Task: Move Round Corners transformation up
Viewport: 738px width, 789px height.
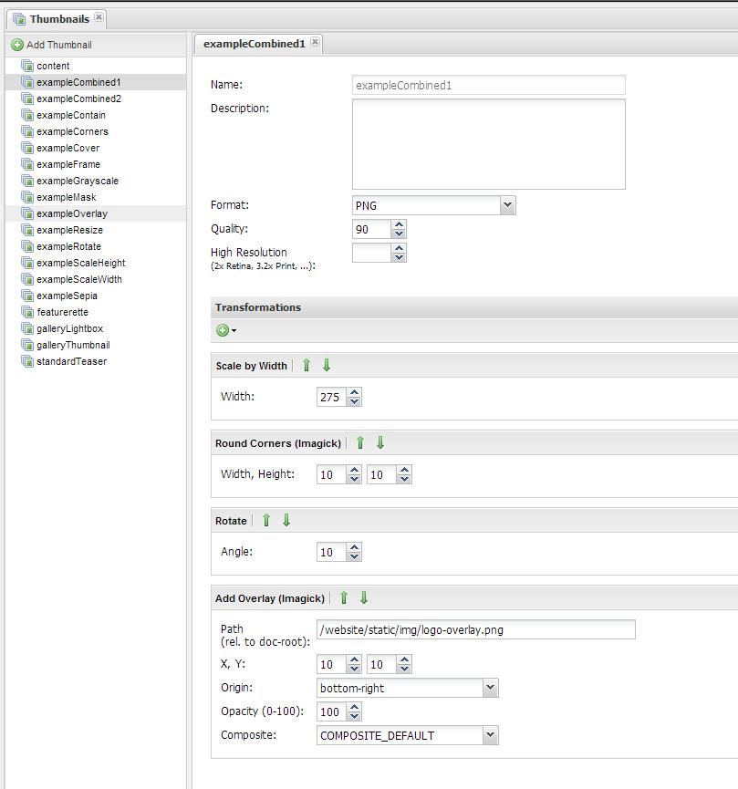Action: pyautogui.click(x=360, y=443)
